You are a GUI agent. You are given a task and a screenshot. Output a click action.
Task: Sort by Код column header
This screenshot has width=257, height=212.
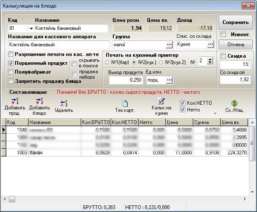click(x=17, y=122)
